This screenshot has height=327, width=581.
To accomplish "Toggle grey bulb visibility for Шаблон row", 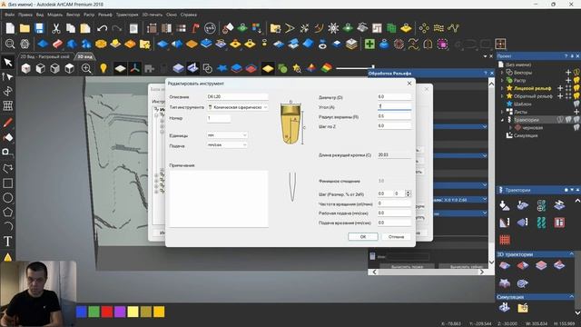I will (x=576, y=104).
